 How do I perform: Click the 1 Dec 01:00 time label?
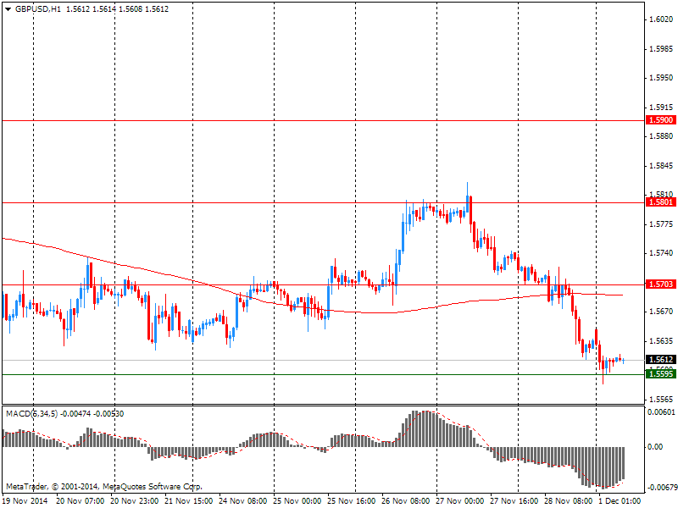coord(620,500)
